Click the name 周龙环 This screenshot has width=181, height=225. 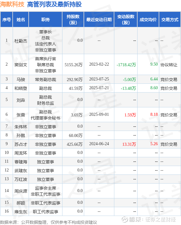(21, 153)
